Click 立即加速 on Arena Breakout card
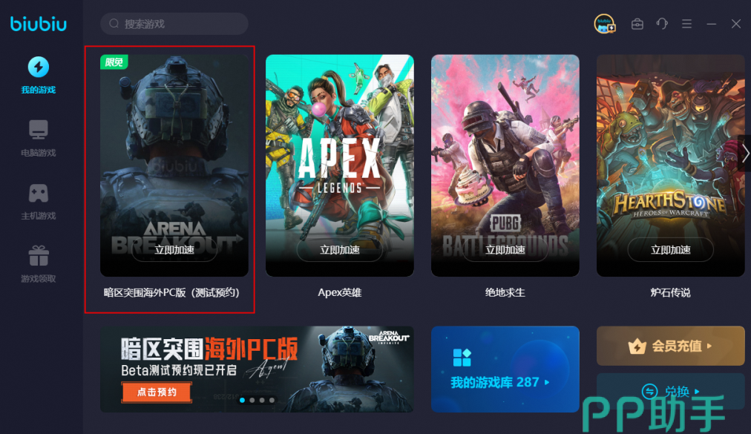The width and height of the screenshot is (751, 434). [174, 249]
